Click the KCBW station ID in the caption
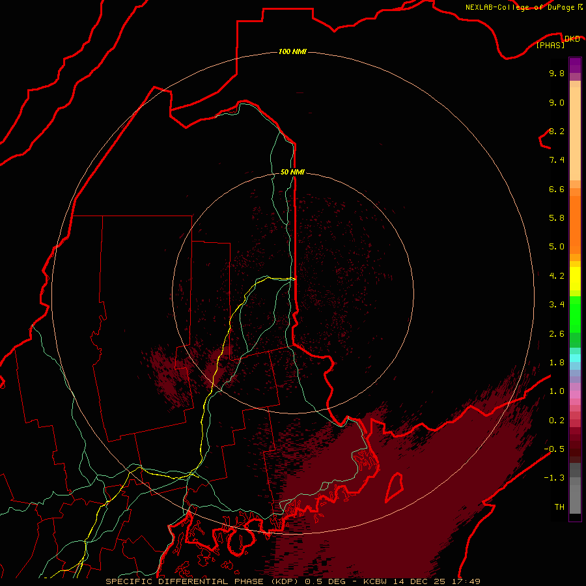The height and width of the screenshot is (586, 586). tap(375, 581)
